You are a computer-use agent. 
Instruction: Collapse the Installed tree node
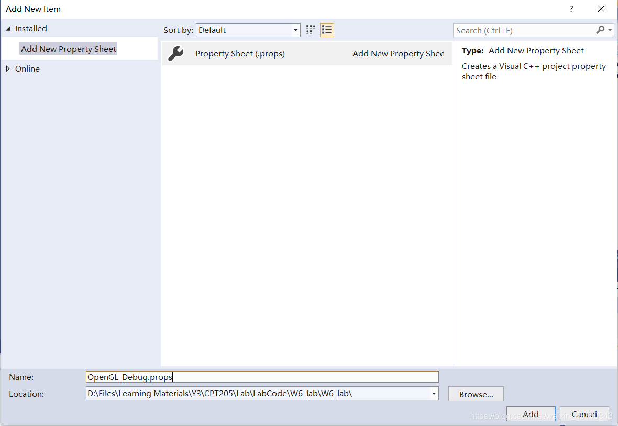point(8,29)
